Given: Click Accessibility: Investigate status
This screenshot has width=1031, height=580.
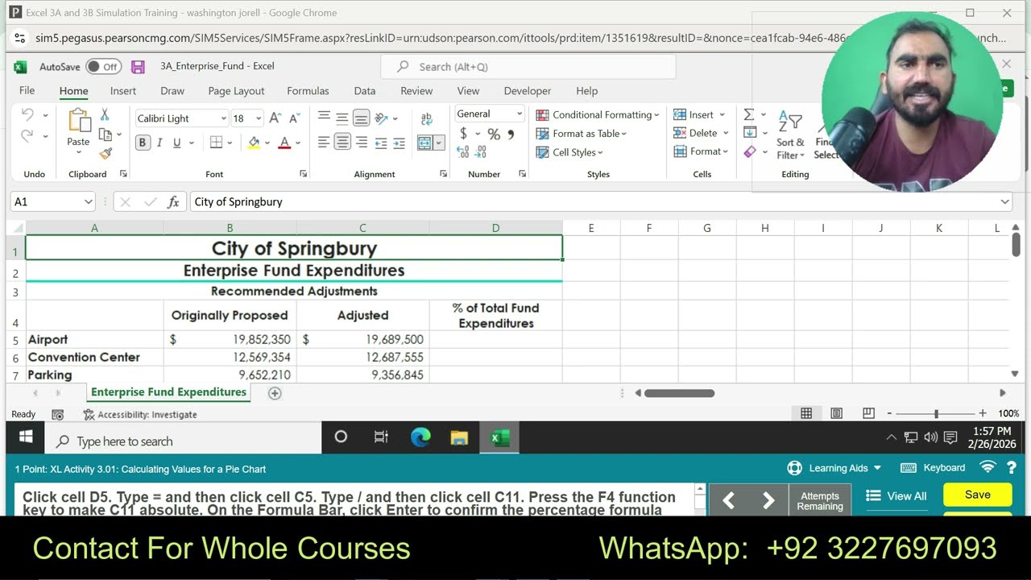Looking at the screenshot, I should coord(140,414).
